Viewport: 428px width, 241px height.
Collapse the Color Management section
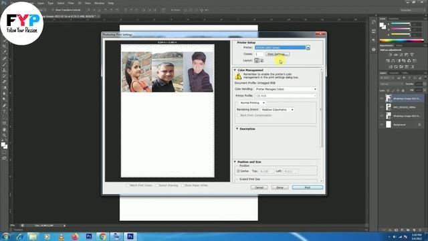click(x=235, y=70)
